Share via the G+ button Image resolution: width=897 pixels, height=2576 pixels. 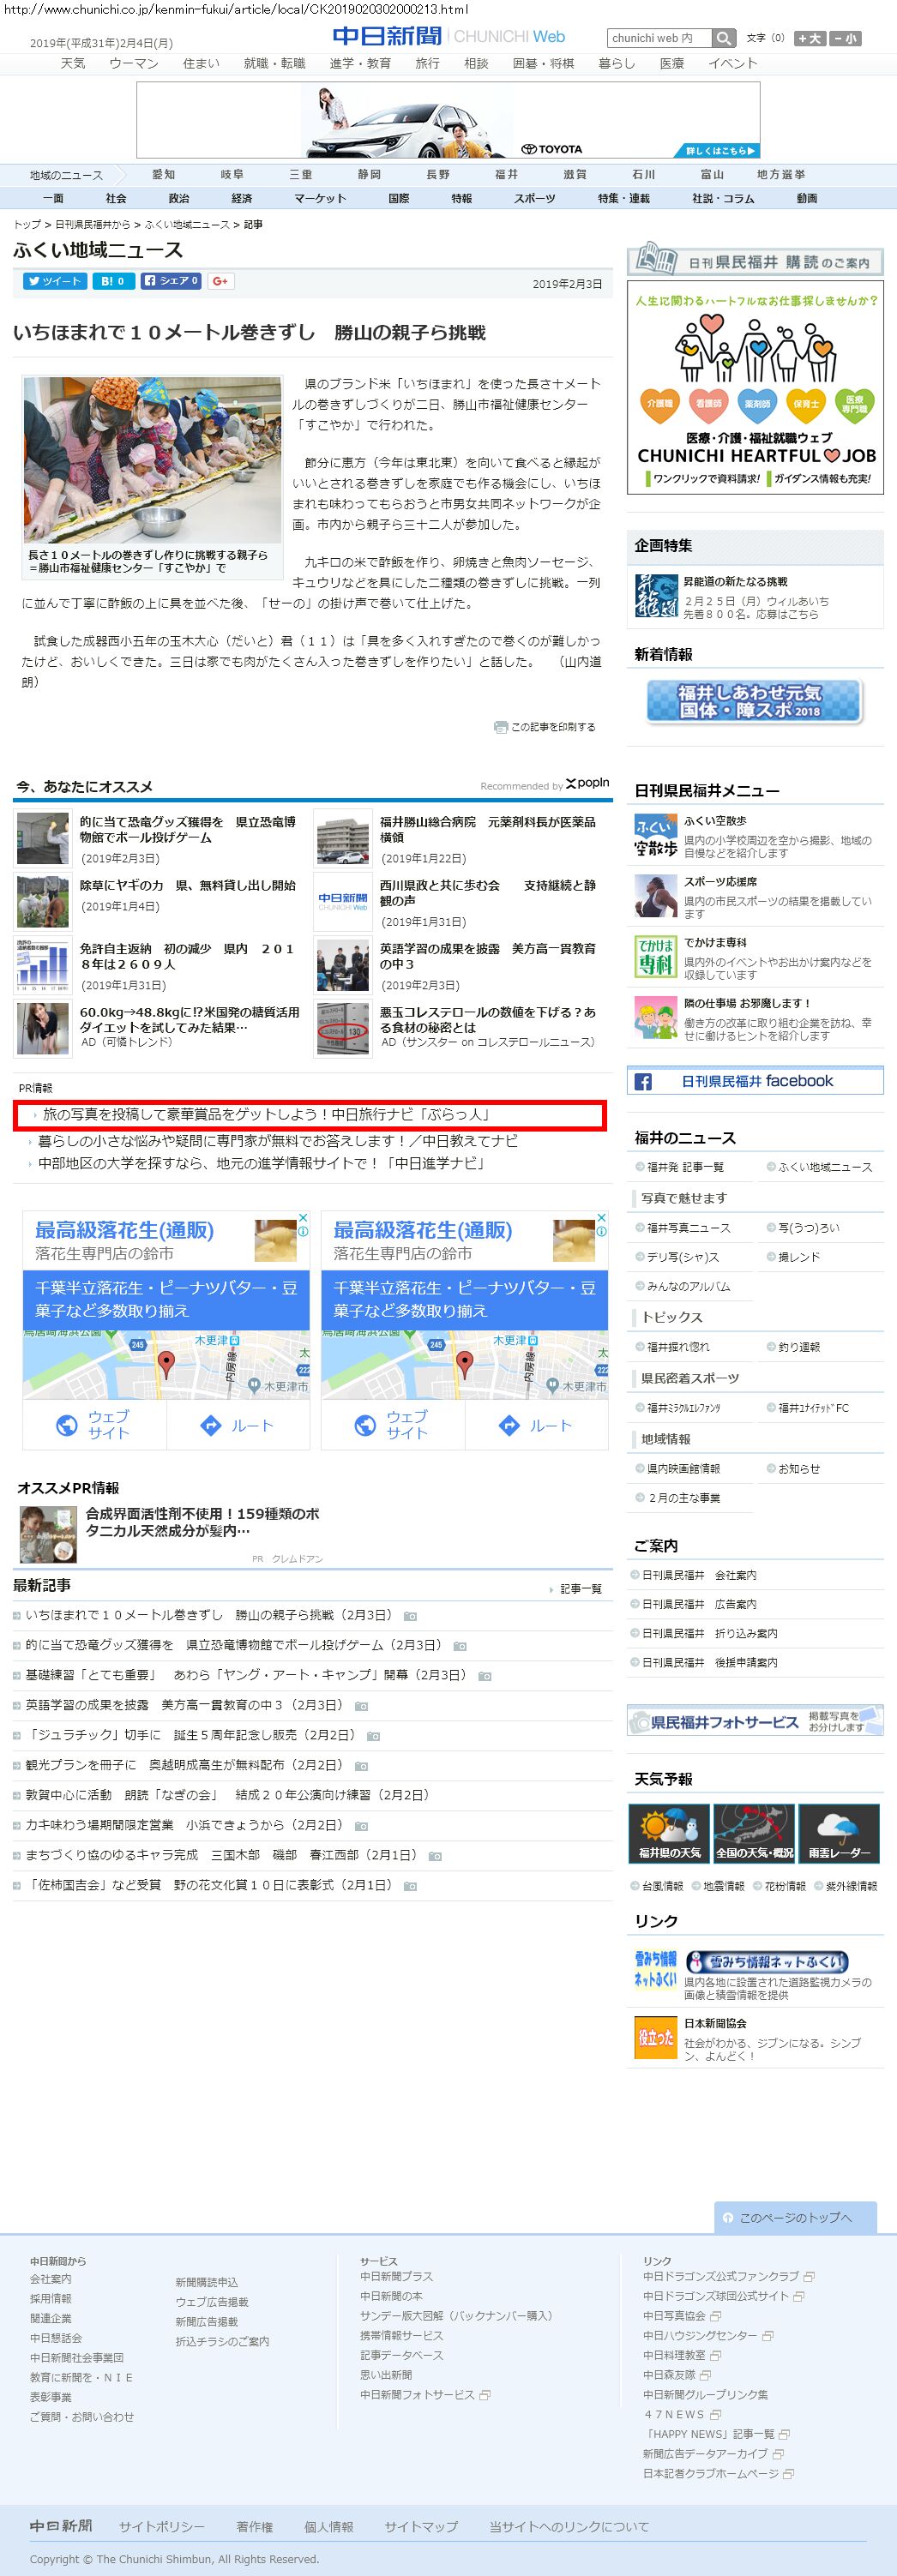pyautogui.click(x=220, y=281)
